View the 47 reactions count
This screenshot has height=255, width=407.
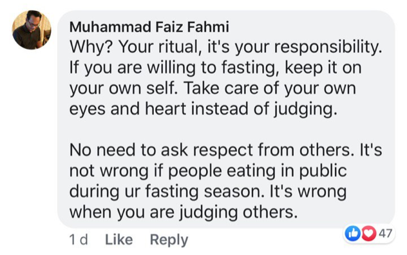385,233
